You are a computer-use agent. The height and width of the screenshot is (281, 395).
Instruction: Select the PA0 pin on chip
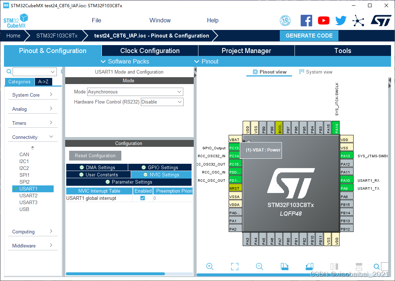point(235,212)
